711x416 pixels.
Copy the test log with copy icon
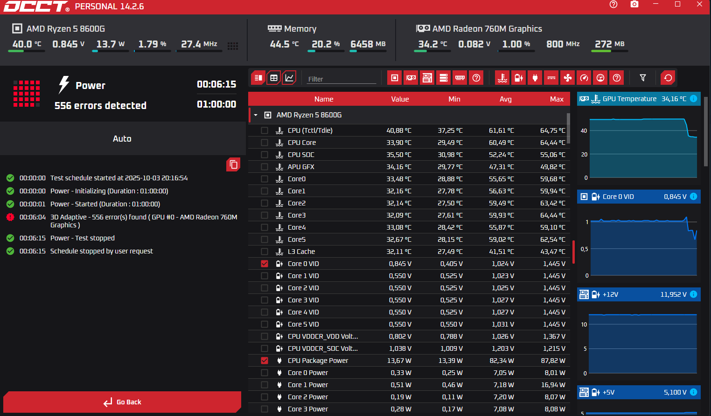tap(233, 164)
